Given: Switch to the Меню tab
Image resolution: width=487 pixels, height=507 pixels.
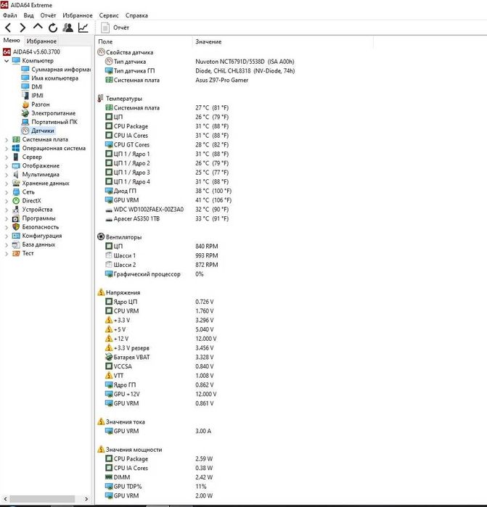Looking at the screenshot, I should [x=12, y=41].
